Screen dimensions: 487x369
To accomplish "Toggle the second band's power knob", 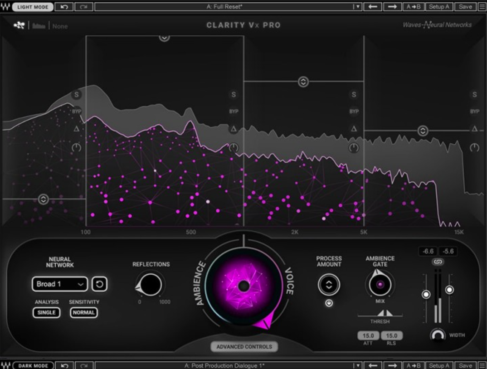I will (234, 147).
